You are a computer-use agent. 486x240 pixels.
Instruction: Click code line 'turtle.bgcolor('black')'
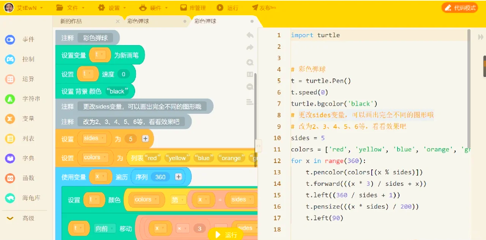point(334,104)
